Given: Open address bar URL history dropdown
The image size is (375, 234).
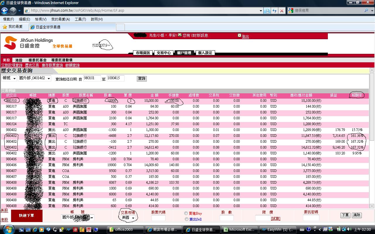Looking at the screenshot, I should coord(261,11).
